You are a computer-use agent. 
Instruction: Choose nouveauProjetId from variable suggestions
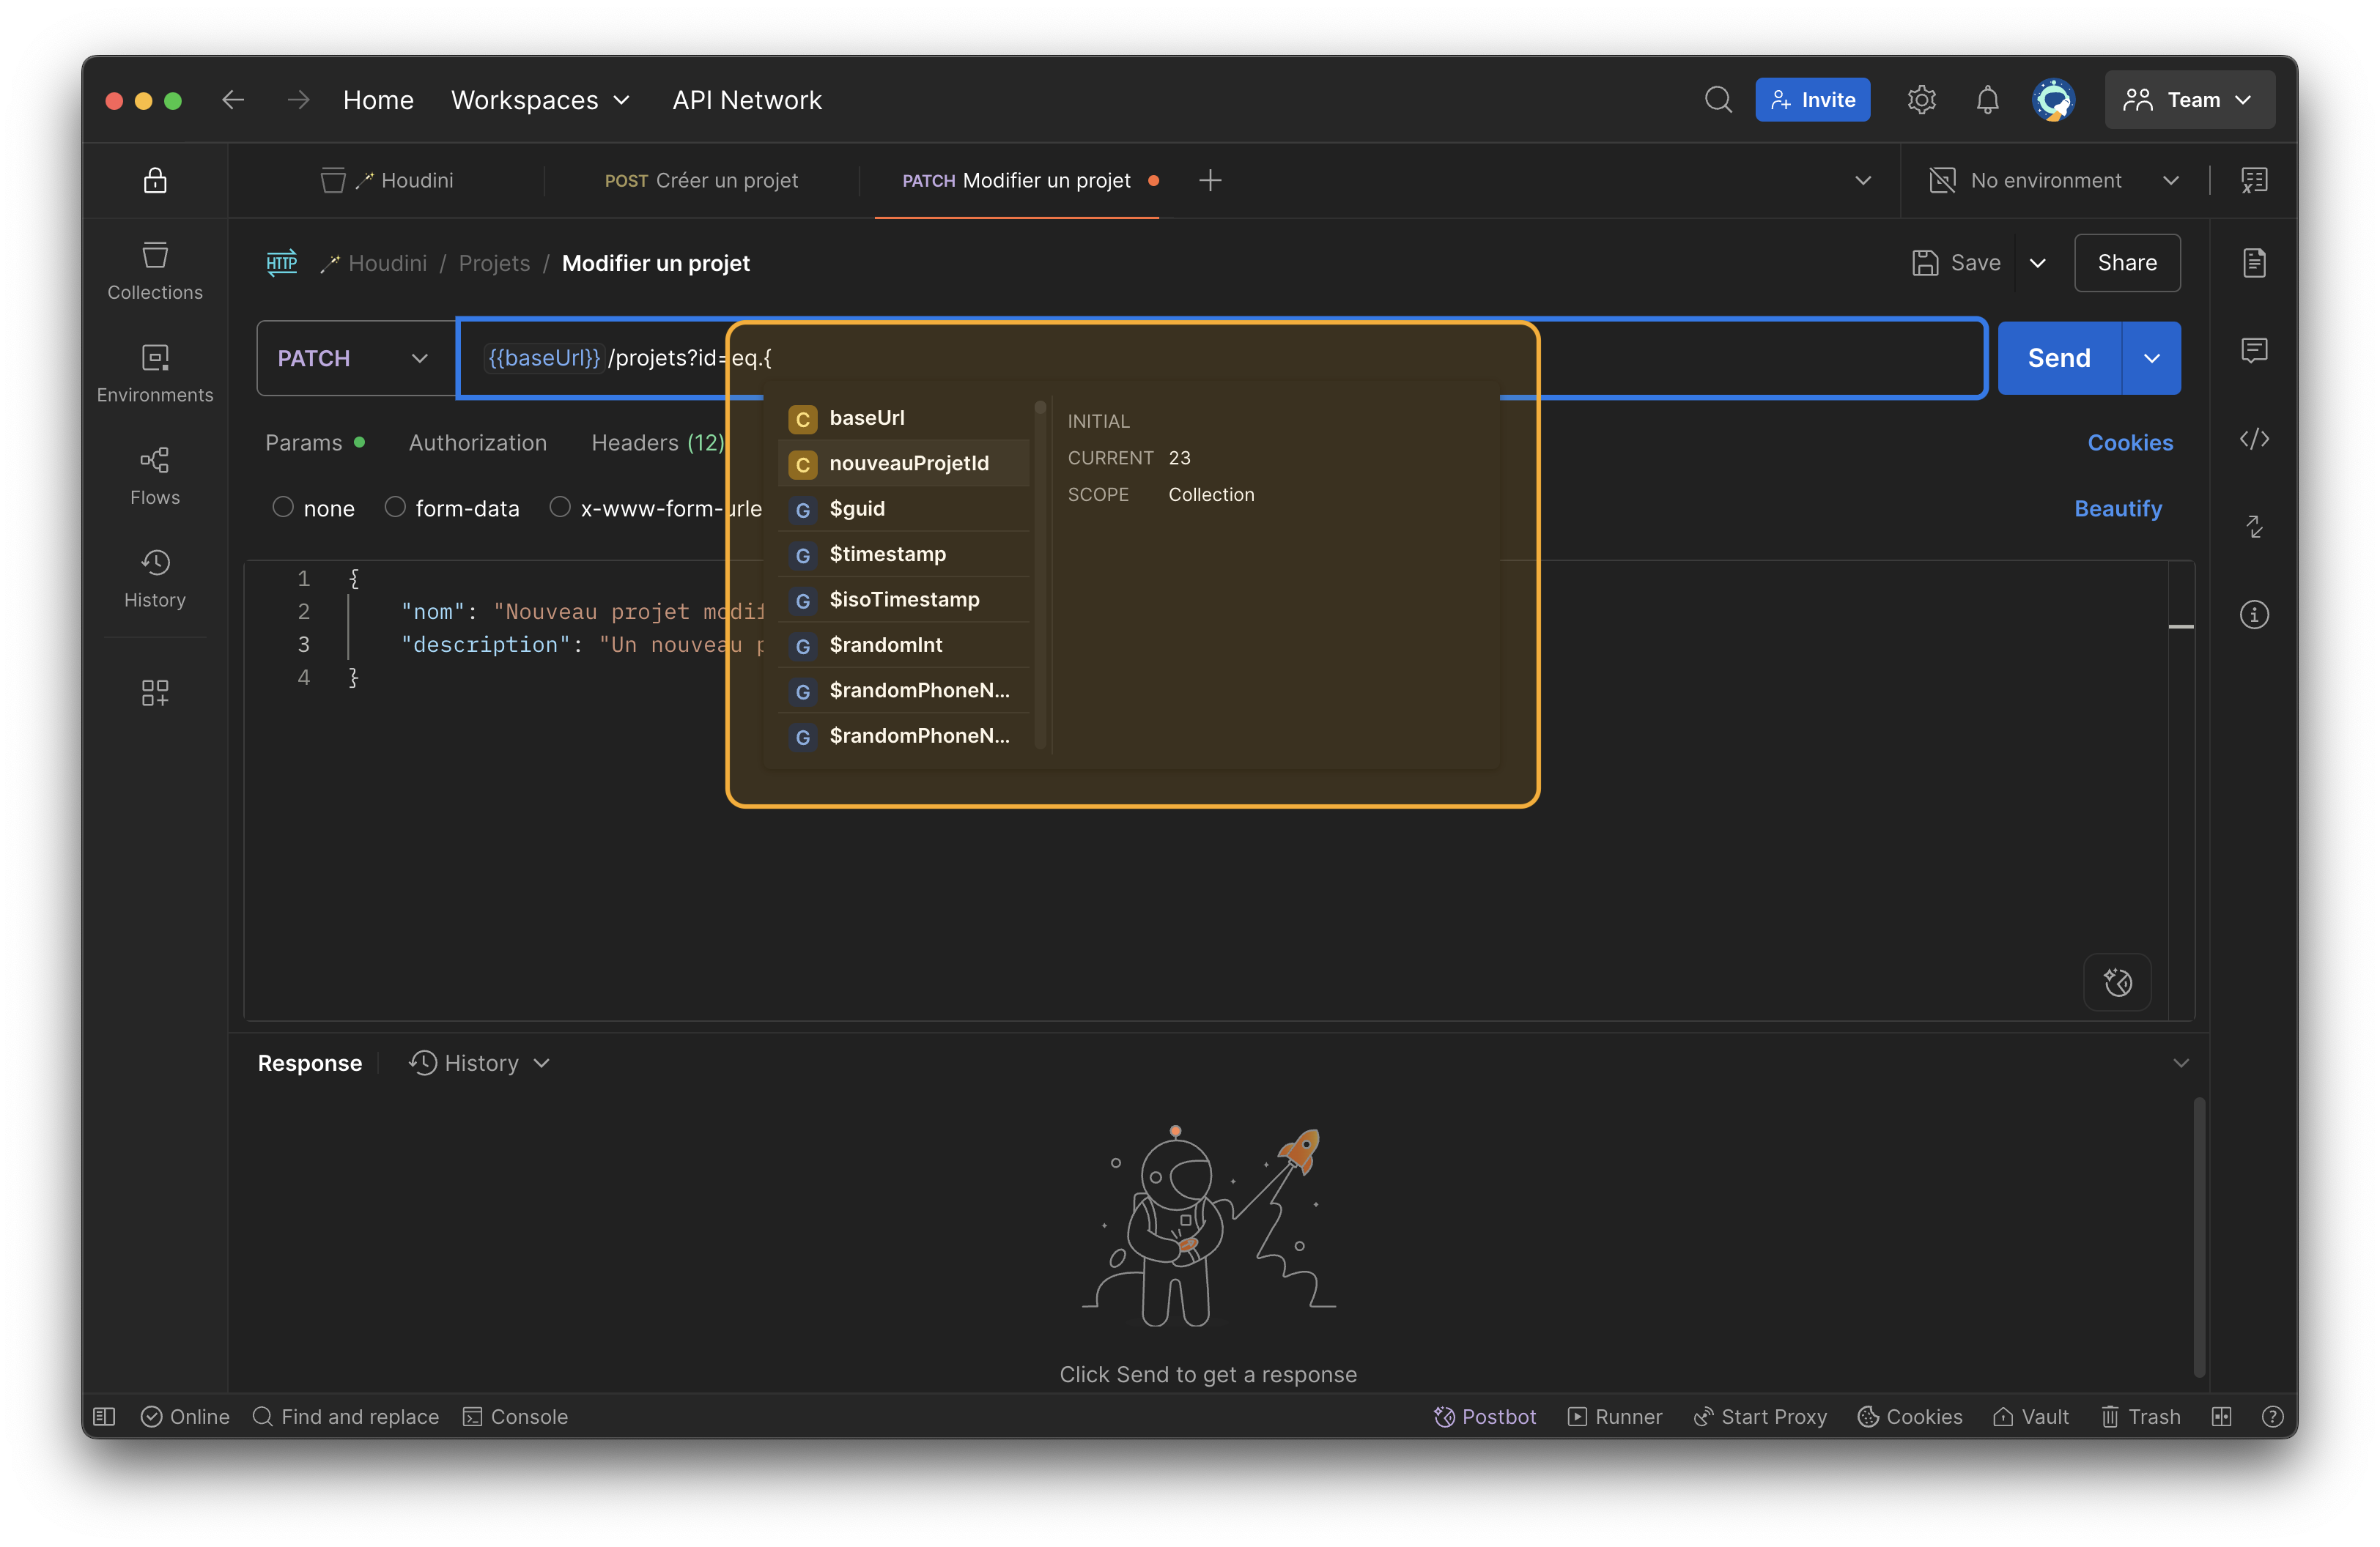902,463
